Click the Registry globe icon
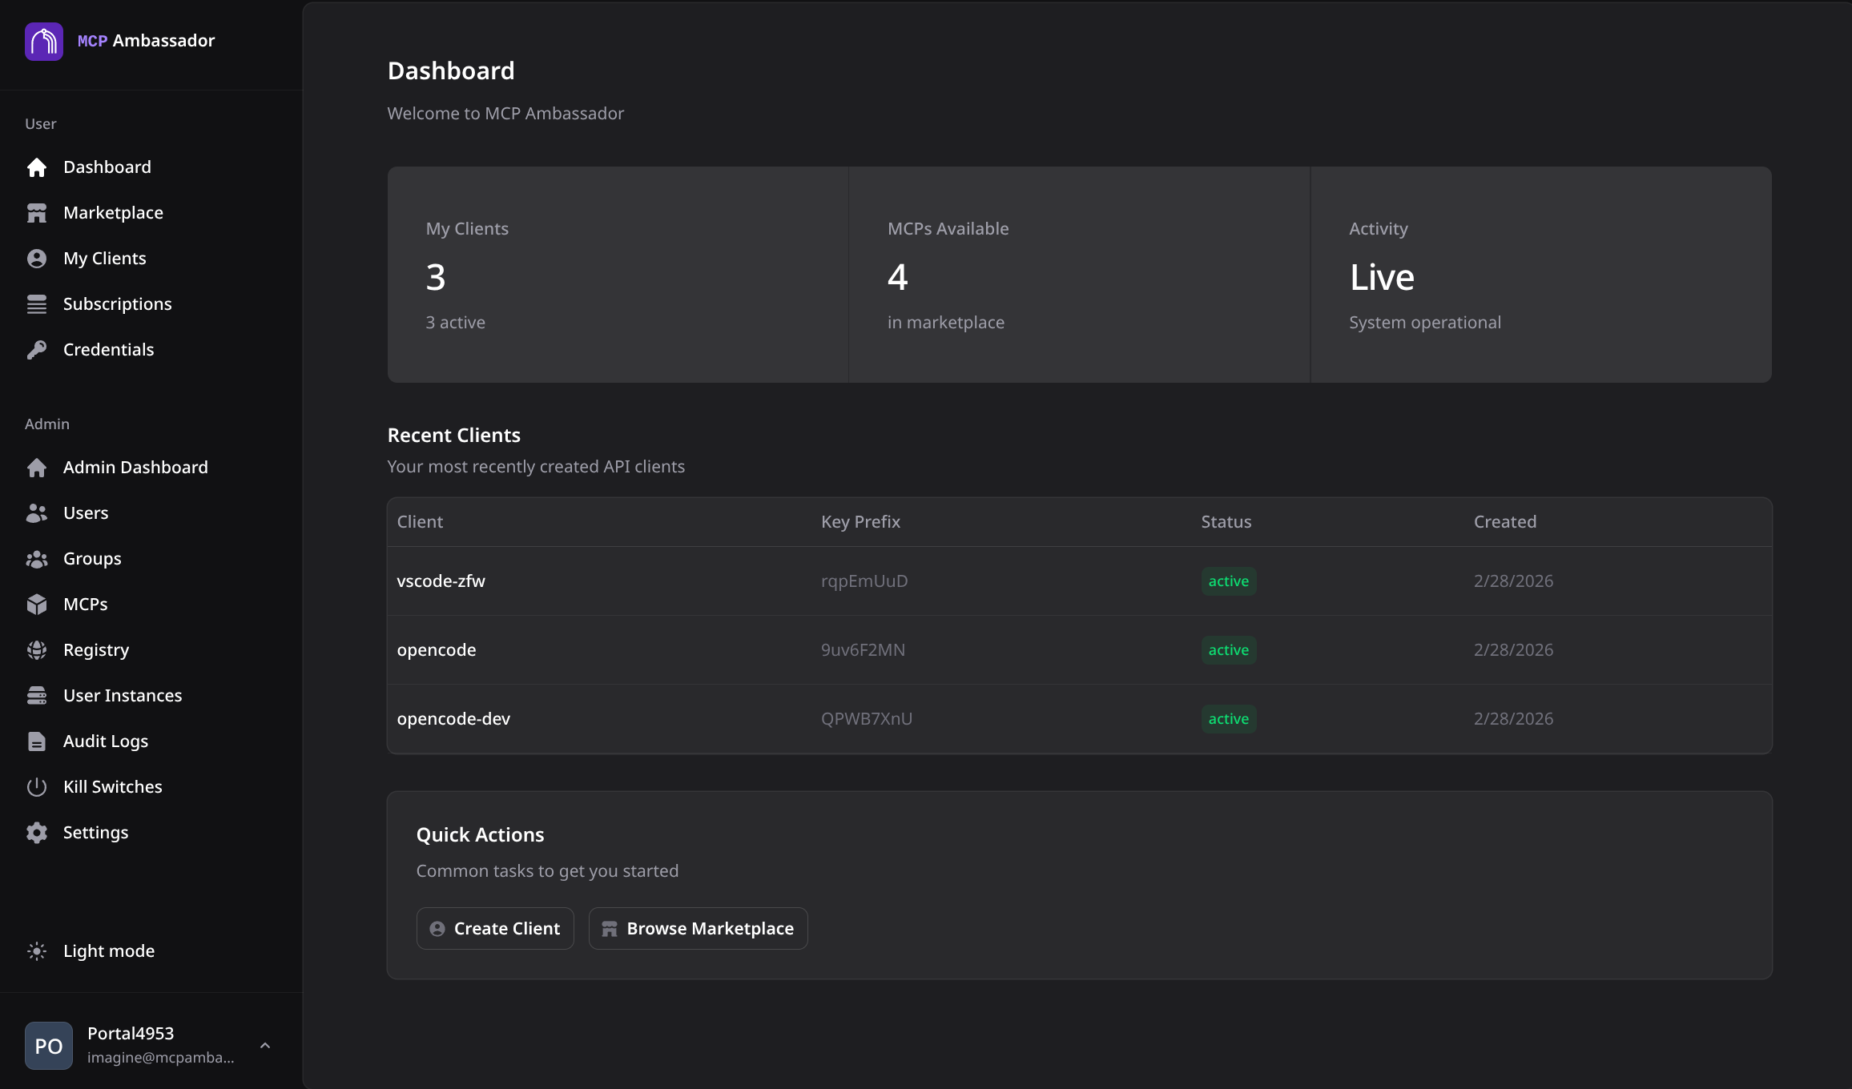This screenshot has width=1852, height=1089. (x=37, y=650)
